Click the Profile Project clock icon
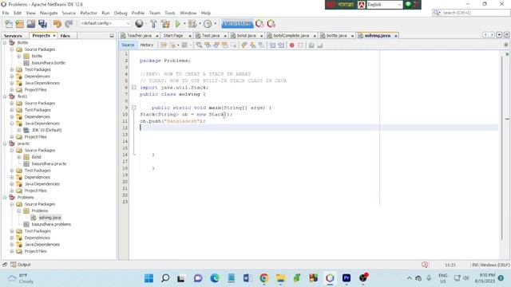 (208, 24)
